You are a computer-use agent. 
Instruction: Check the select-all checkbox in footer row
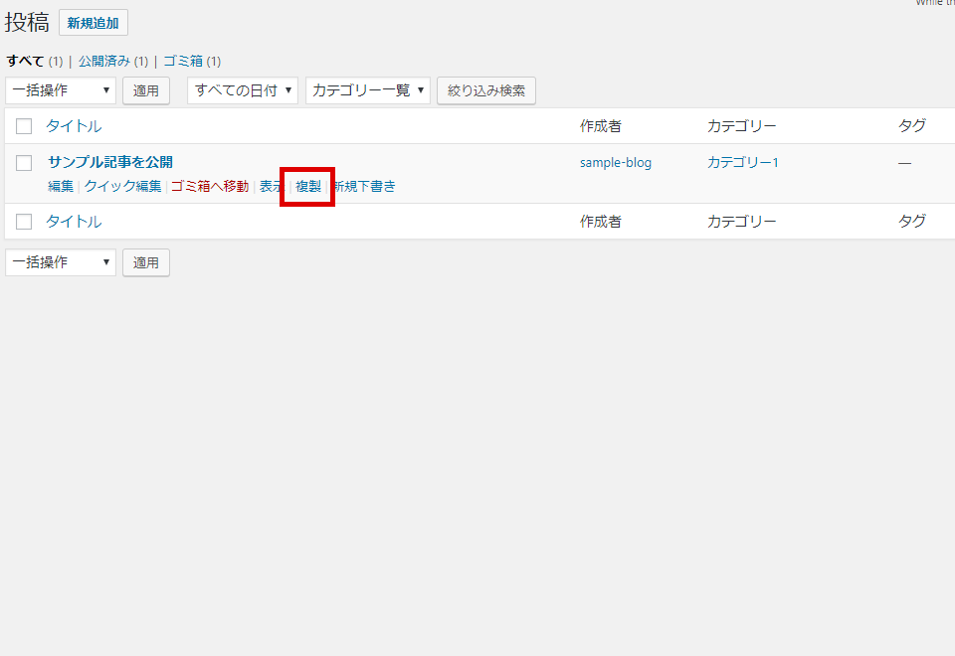pos(24,221)
